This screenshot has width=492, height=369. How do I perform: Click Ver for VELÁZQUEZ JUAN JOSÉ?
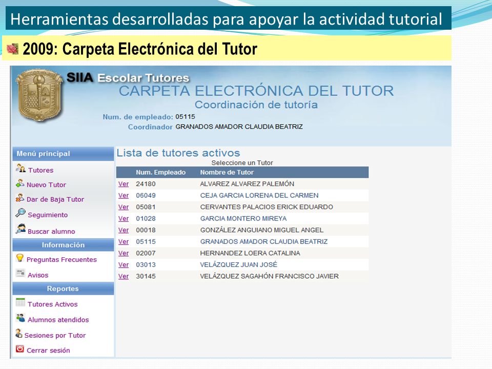124,265
